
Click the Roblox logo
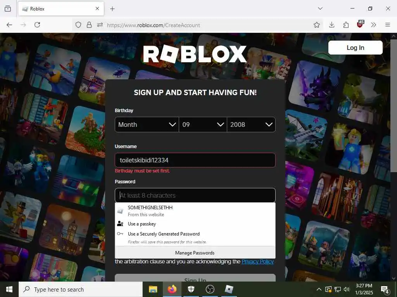[195, 54]
